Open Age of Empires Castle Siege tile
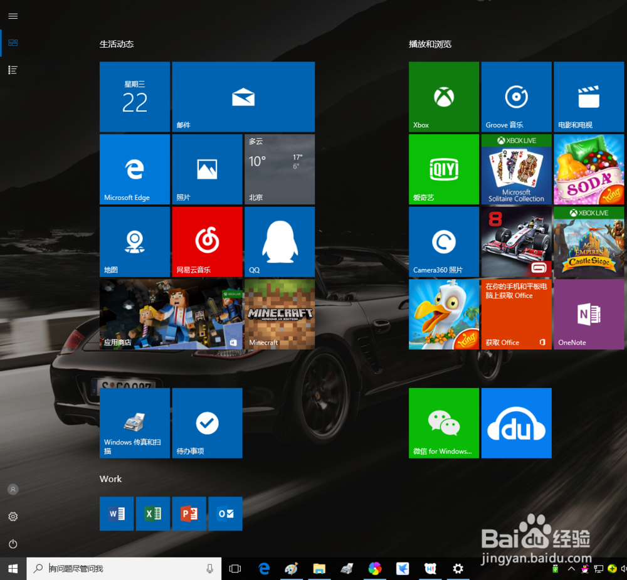This screenshot has height=580, width=627. [589, 241]
